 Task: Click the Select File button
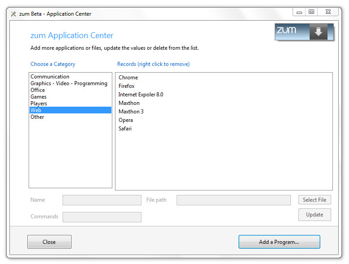coord(315,200)
